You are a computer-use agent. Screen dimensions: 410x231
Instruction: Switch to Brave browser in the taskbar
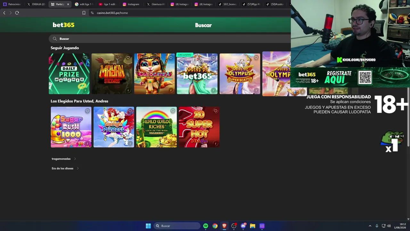click(224, 226)
